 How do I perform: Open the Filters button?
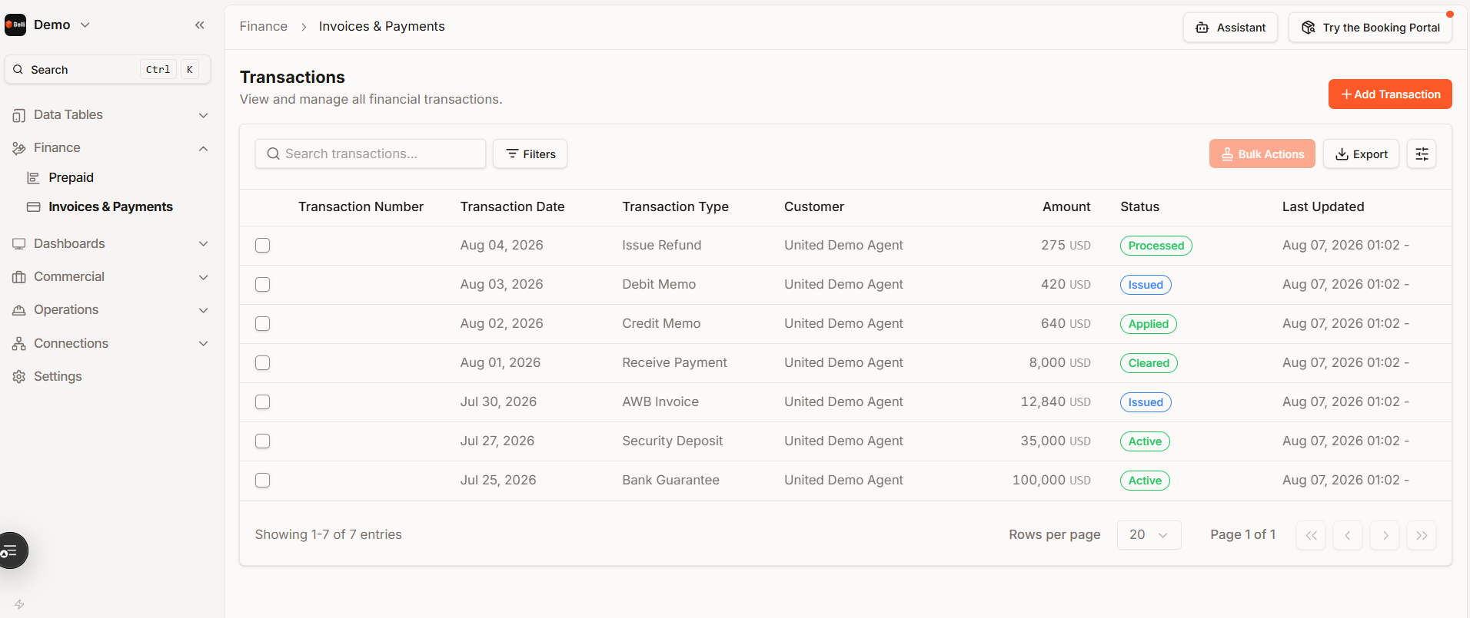pyautogui.click(x=530, y=154)
